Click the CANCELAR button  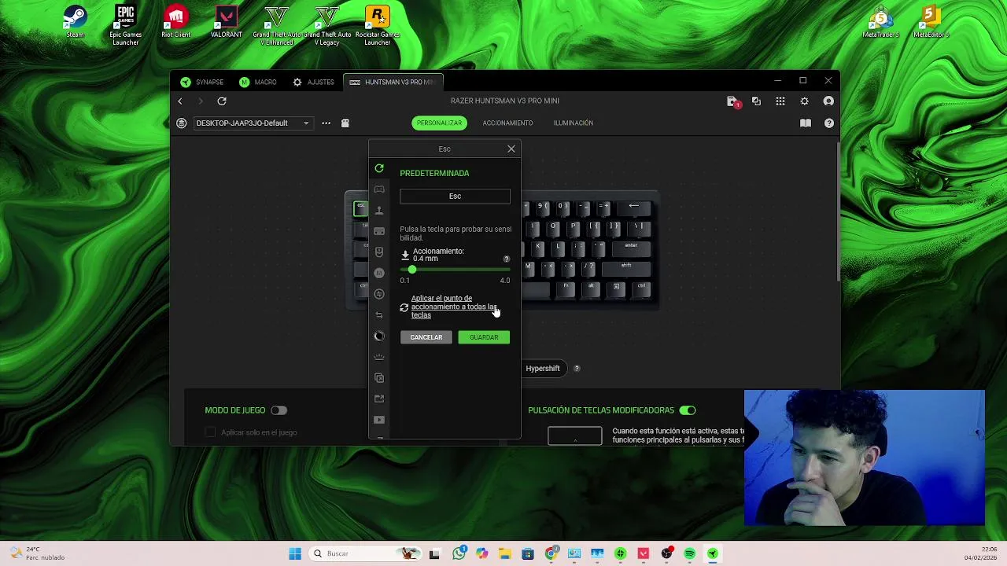426,337
